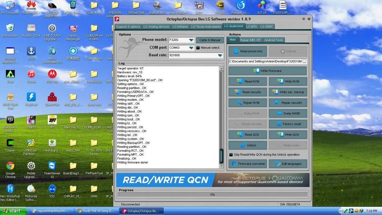Toggle the Manual select checkbox

(198, 48)
